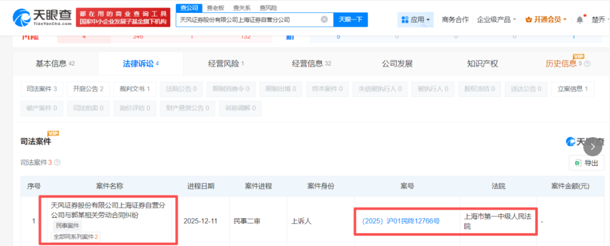Switch to the 经营风险 tab
This screenshot has height=246, width=610.
pyautogui.click(x=226, y=63)
